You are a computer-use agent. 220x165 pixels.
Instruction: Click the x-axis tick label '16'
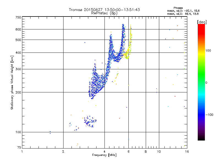click(x=187, y=152)
